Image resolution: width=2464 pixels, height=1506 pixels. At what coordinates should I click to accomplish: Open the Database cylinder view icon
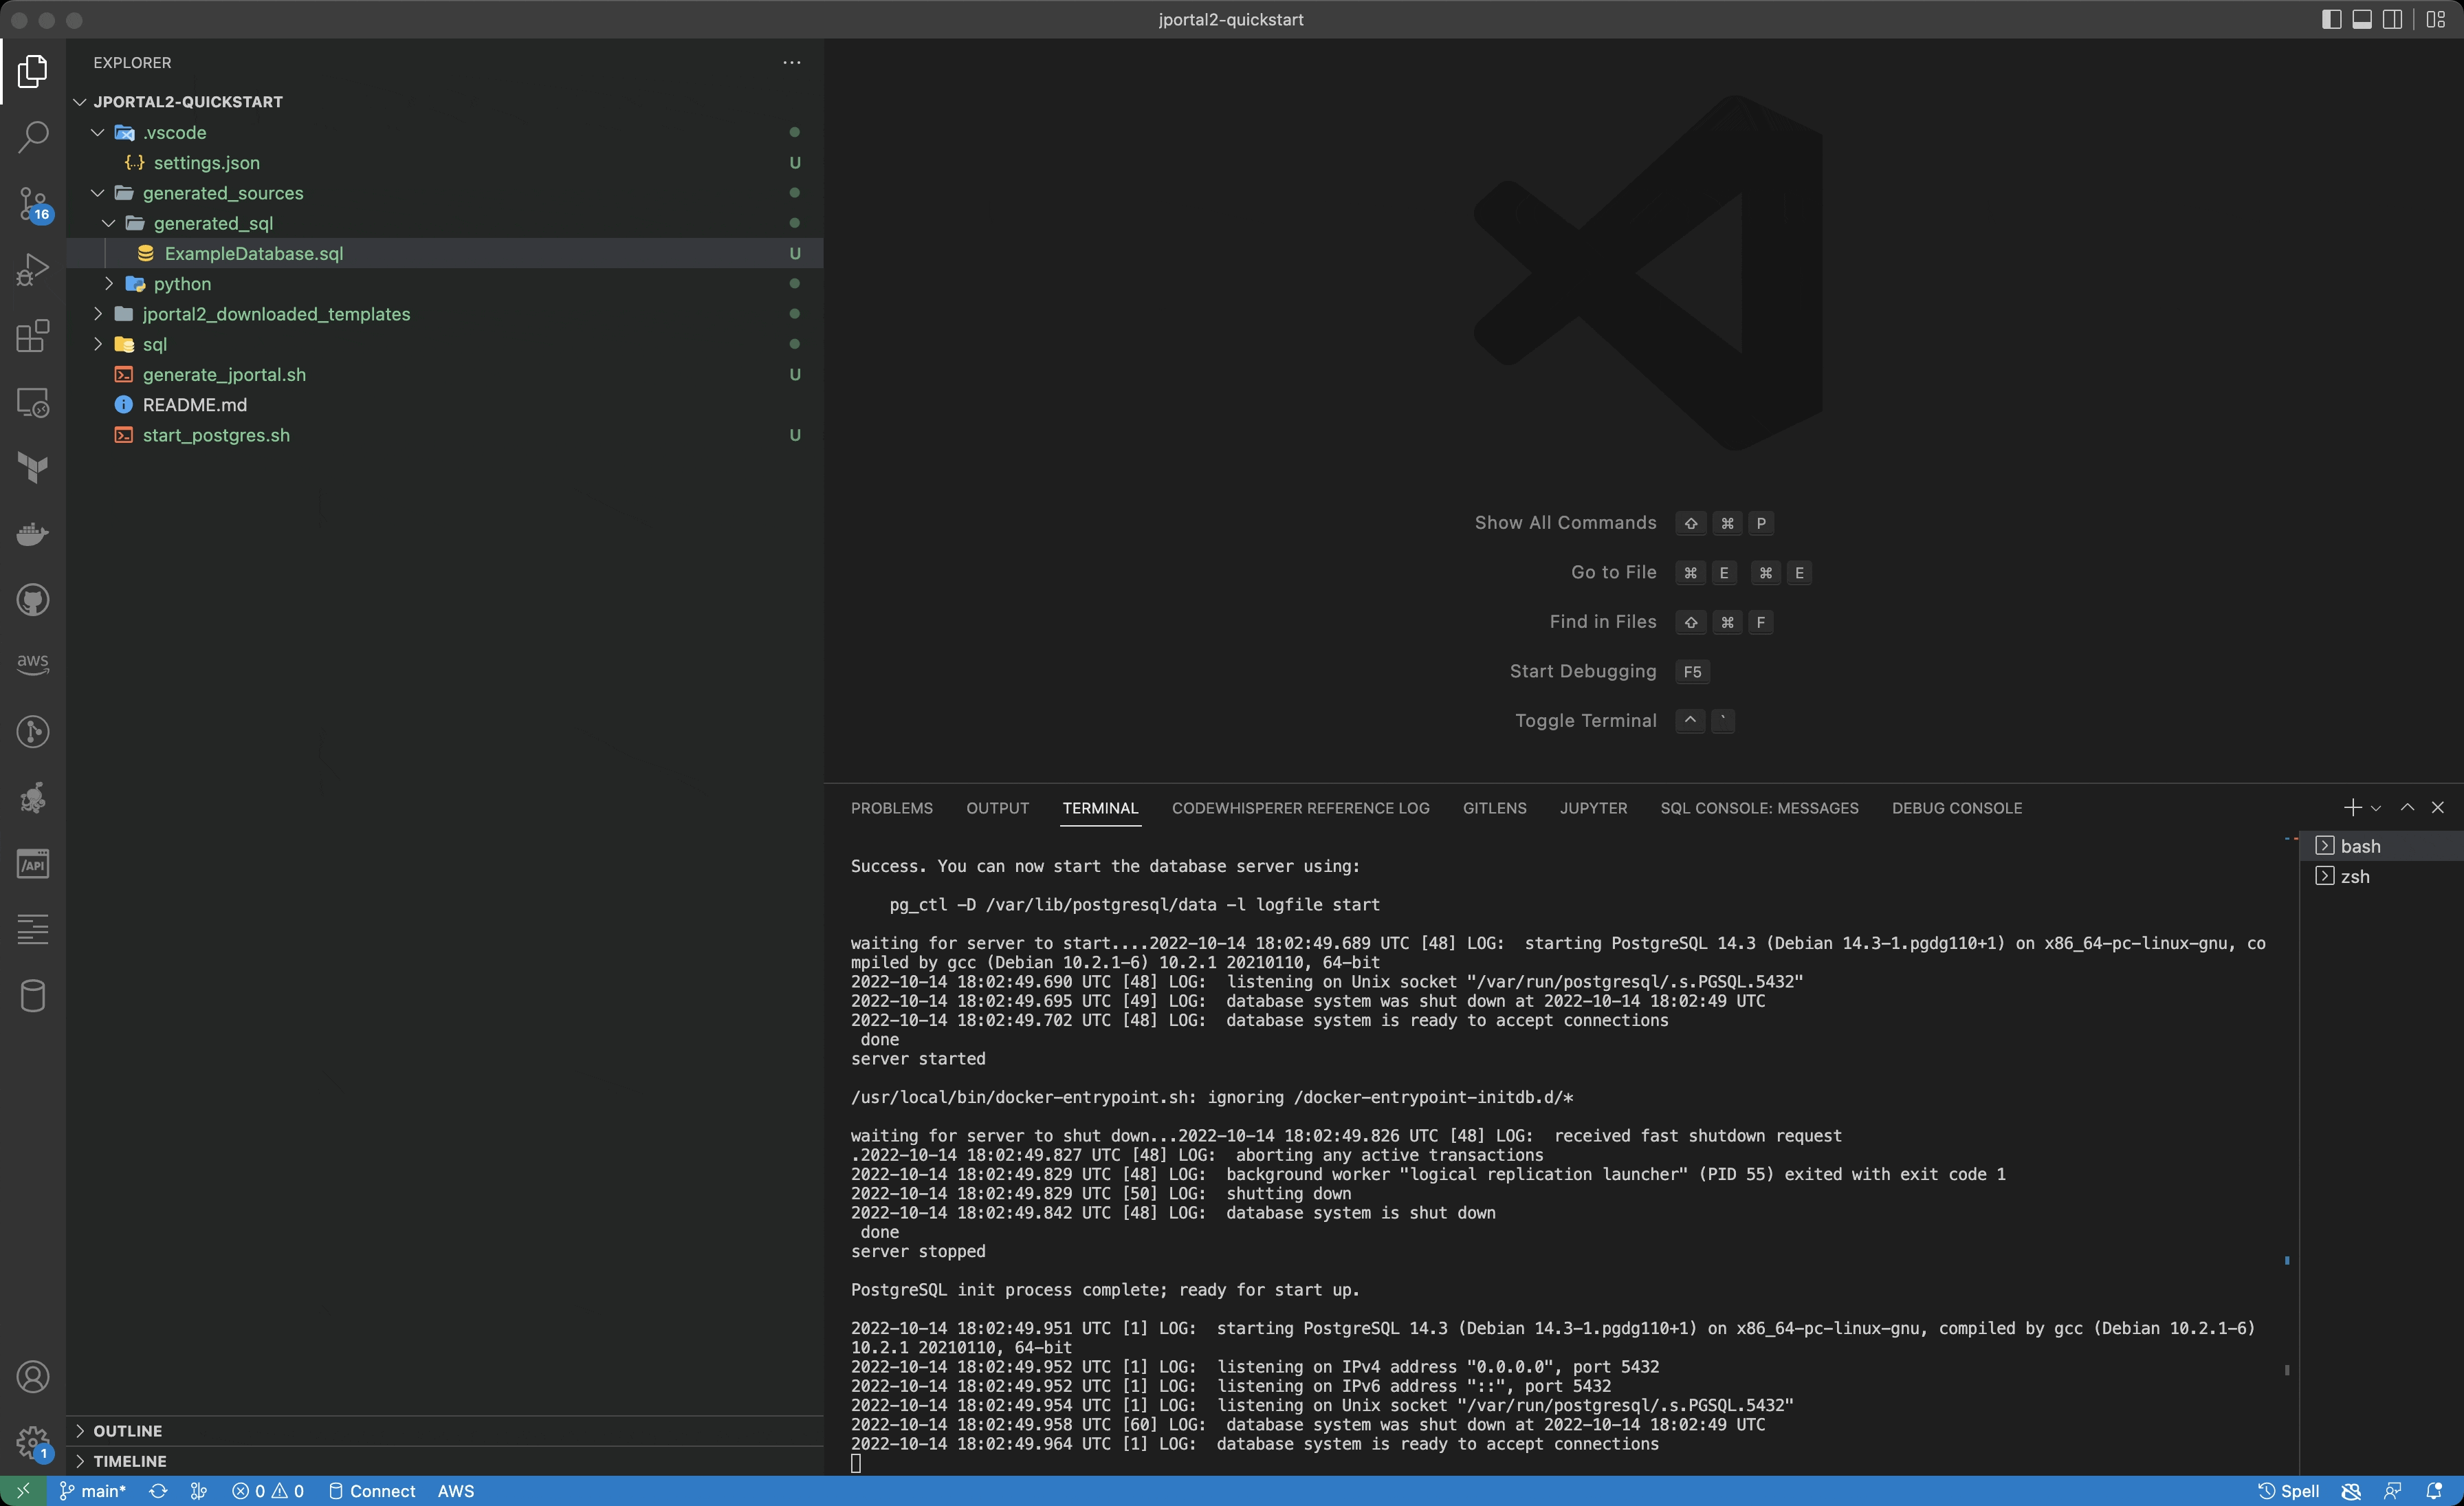click(x=33, y=996)
